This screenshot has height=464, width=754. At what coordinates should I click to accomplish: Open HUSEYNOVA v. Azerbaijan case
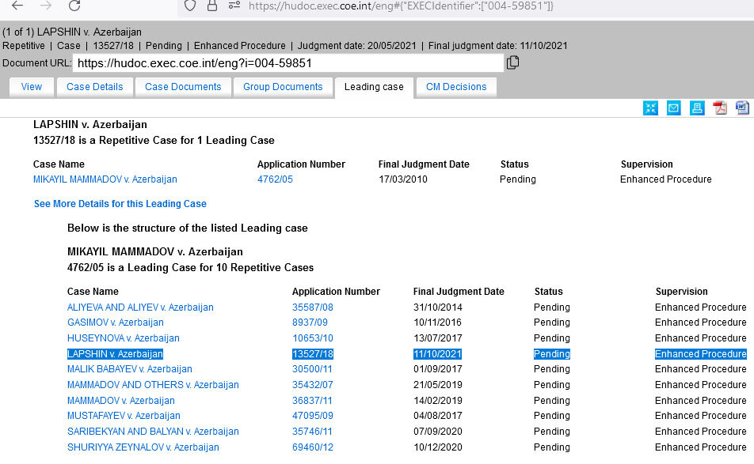[123, 338]
